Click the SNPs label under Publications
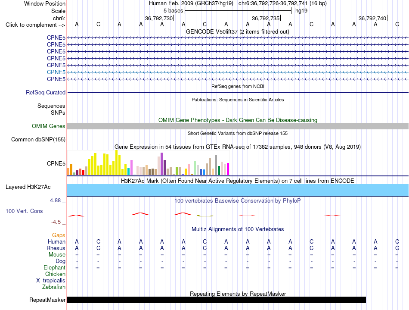 (x=58, y=113)
